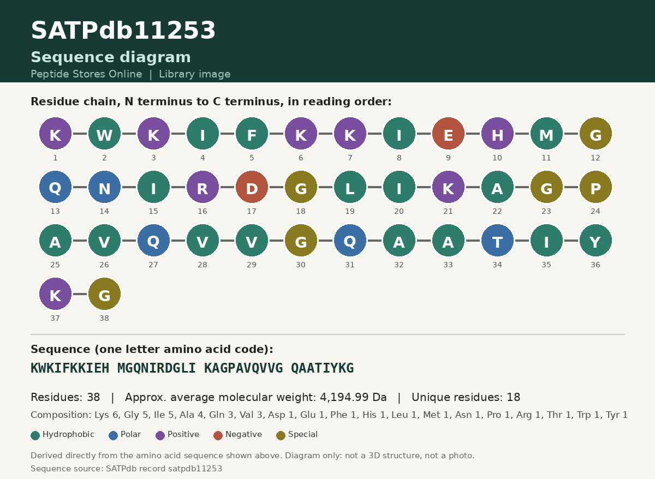Select the G residue circle at position 12
The height and width of the screenshot is (479, 655).
tap(596, 134)
